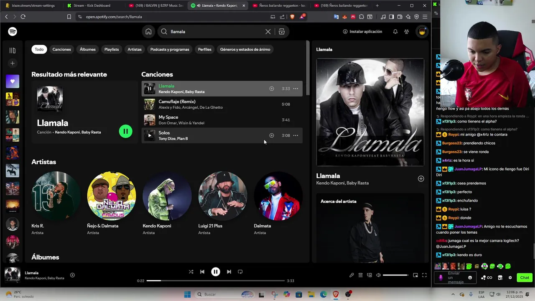The height and width of the screenshot is (301, 535).
Task: Open Dalmata artist card
Action: pyautogui.click(x=278, y=203)
